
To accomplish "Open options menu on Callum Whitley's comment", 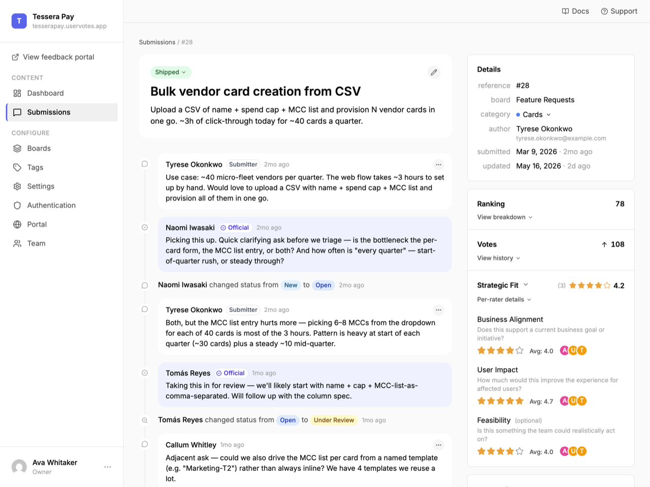I will (x=439, y=445).
